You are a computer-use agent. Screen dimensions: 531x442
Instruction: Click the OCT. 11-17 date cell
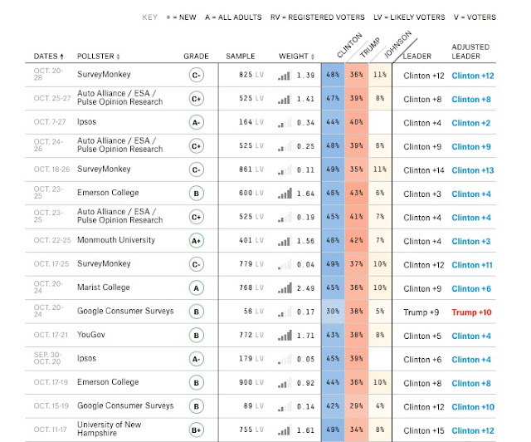tap(50, 430)
